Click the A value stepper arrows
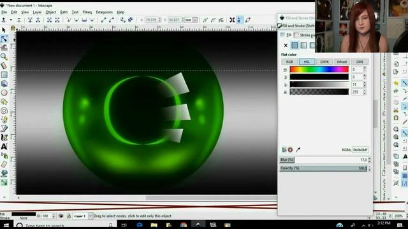Image resolution: width=408 pixels, height=229 pixels. (365, 92)
